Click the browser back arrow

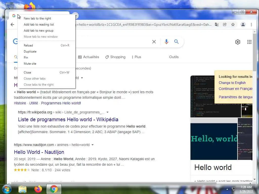(x=12, y=25)
